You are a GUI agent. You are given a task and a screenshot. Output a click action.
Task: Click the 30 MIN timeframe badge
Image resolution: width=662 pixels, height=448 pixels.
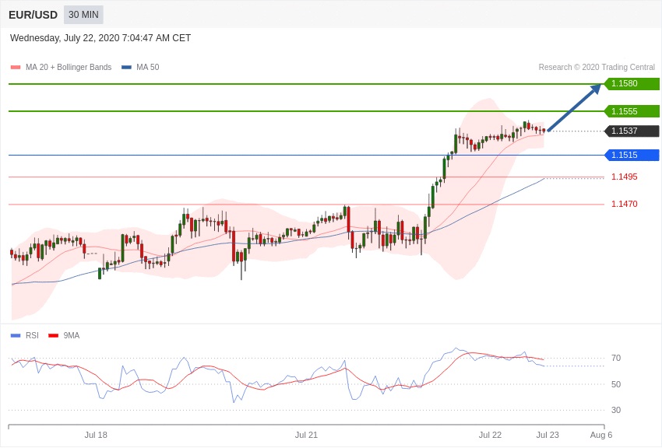[x=83, y=15]
